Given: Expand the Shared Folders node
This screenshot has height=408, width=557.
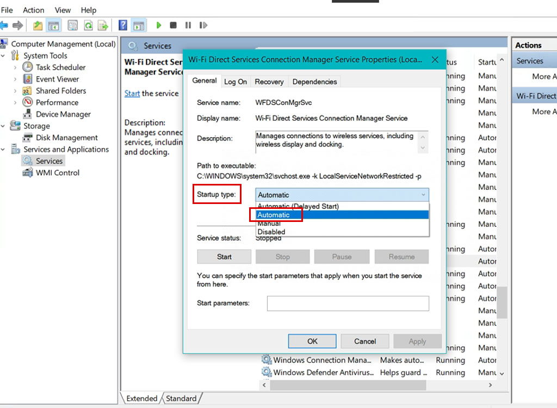Looking at the screenshot, I should (x=15, y=91).
